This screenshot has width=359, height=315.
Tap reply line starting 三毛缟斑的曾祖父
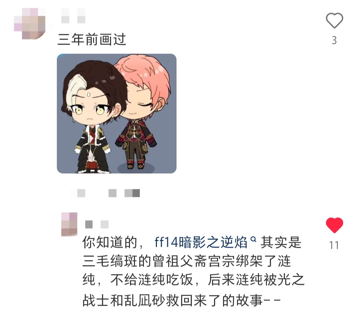186,261
